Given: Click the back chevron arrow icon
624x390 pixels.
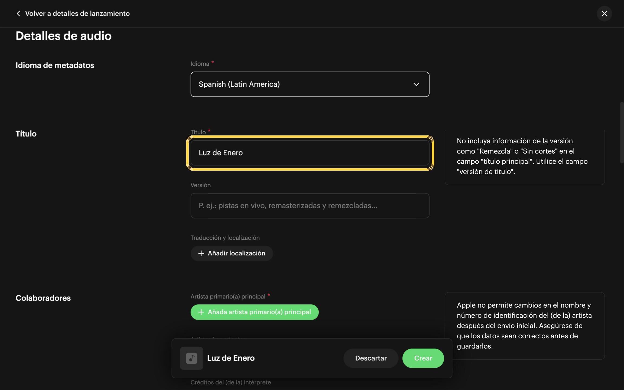Looking at the screenshot, I should 18,14.
